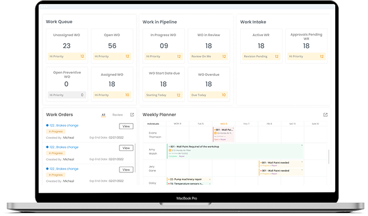The width and height of the screenshot is (368, 216).
Task: Open the Assigned WO card
Action: [112, 84]
